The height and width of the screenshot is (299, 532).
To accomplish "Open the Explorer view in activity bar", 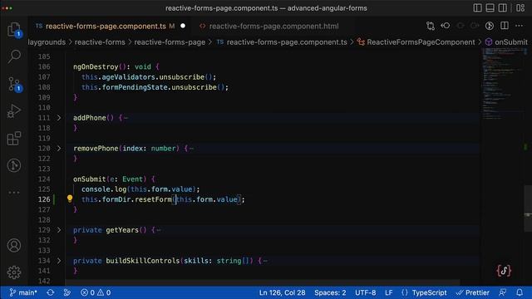I will pyautogui.click(x=14, y=30).
